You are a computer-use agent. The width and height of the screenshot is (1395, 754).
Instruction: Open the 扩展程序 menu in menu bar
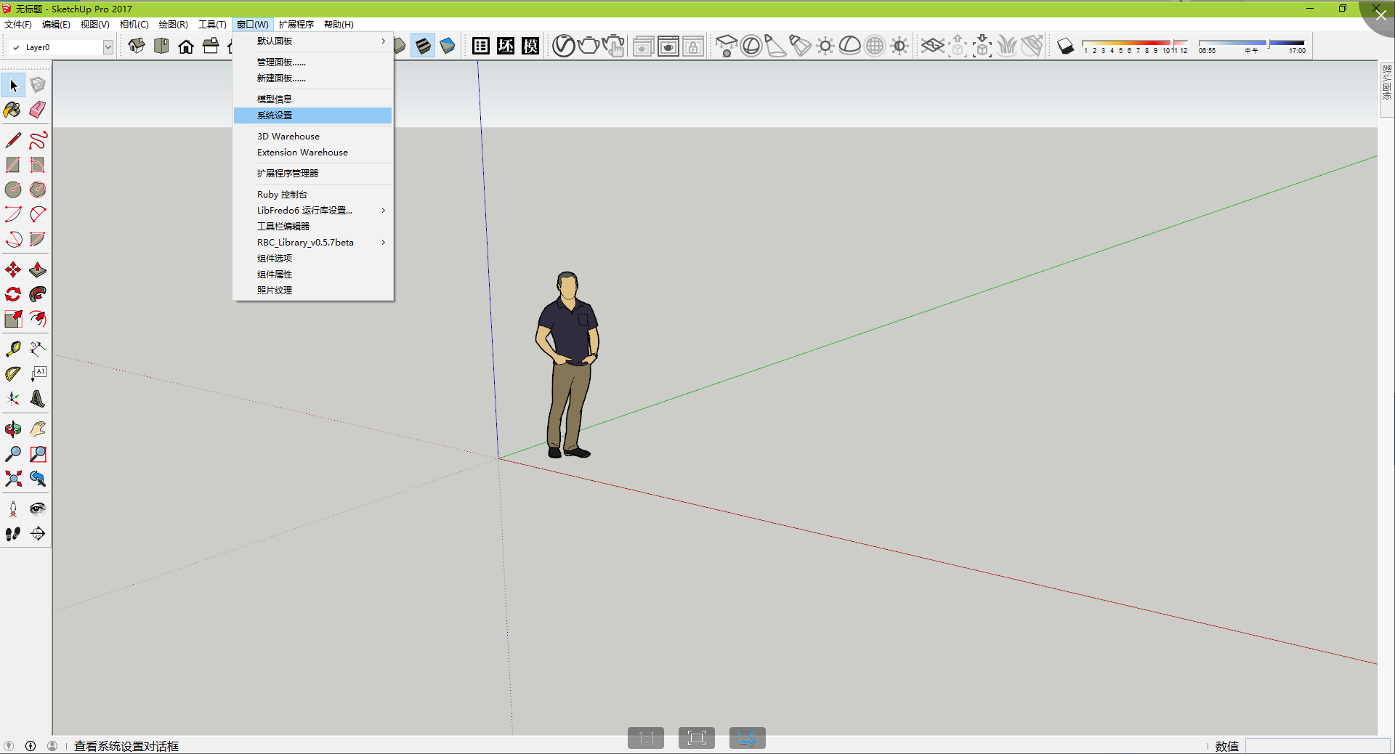(296, 24)
